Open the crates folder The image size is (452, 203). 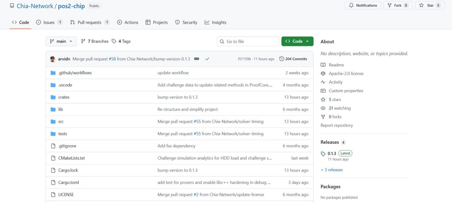tap(64, 97)
